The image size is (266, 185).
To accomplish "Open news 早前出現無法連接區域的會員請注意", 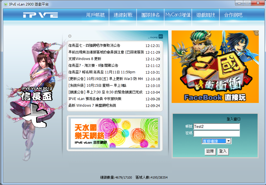I will pyautogui.click(x=106, y=52).
